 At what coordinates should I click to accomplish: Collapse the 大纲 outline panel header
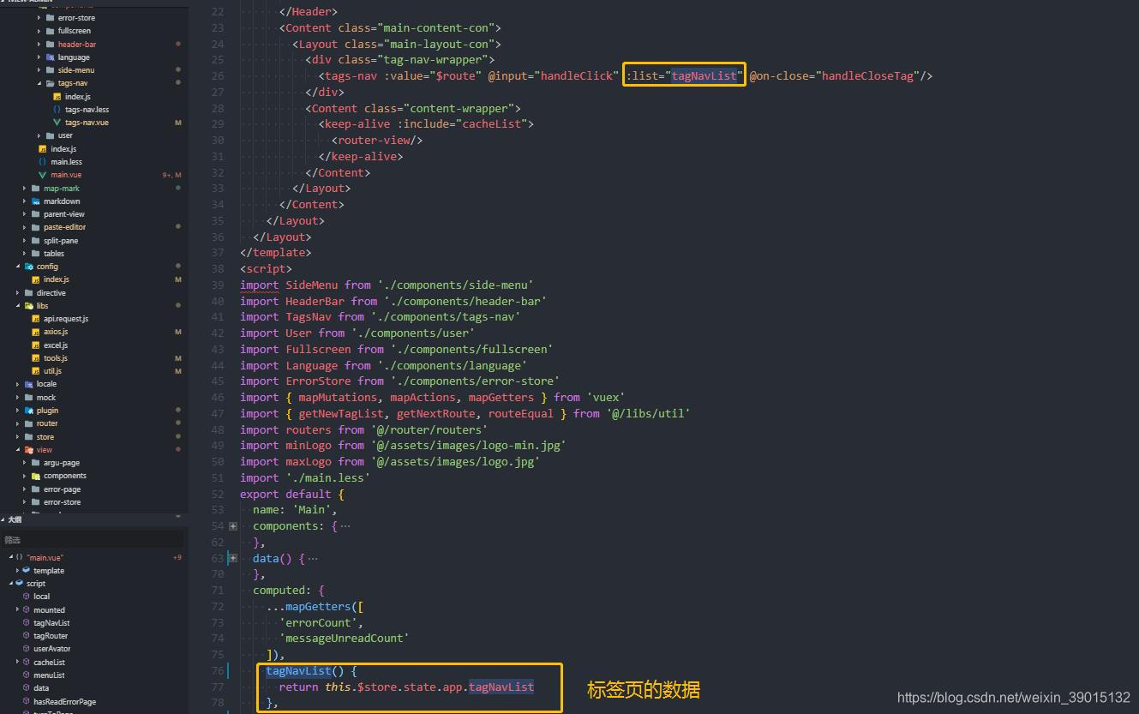pyautogui.click(x=94, y=519)
